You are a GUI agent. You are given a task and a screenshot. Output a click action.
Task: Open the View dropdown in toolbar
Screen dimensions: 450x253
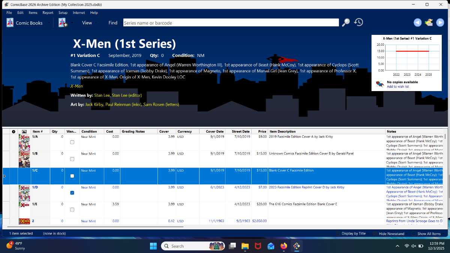click(x=87, y=23)
